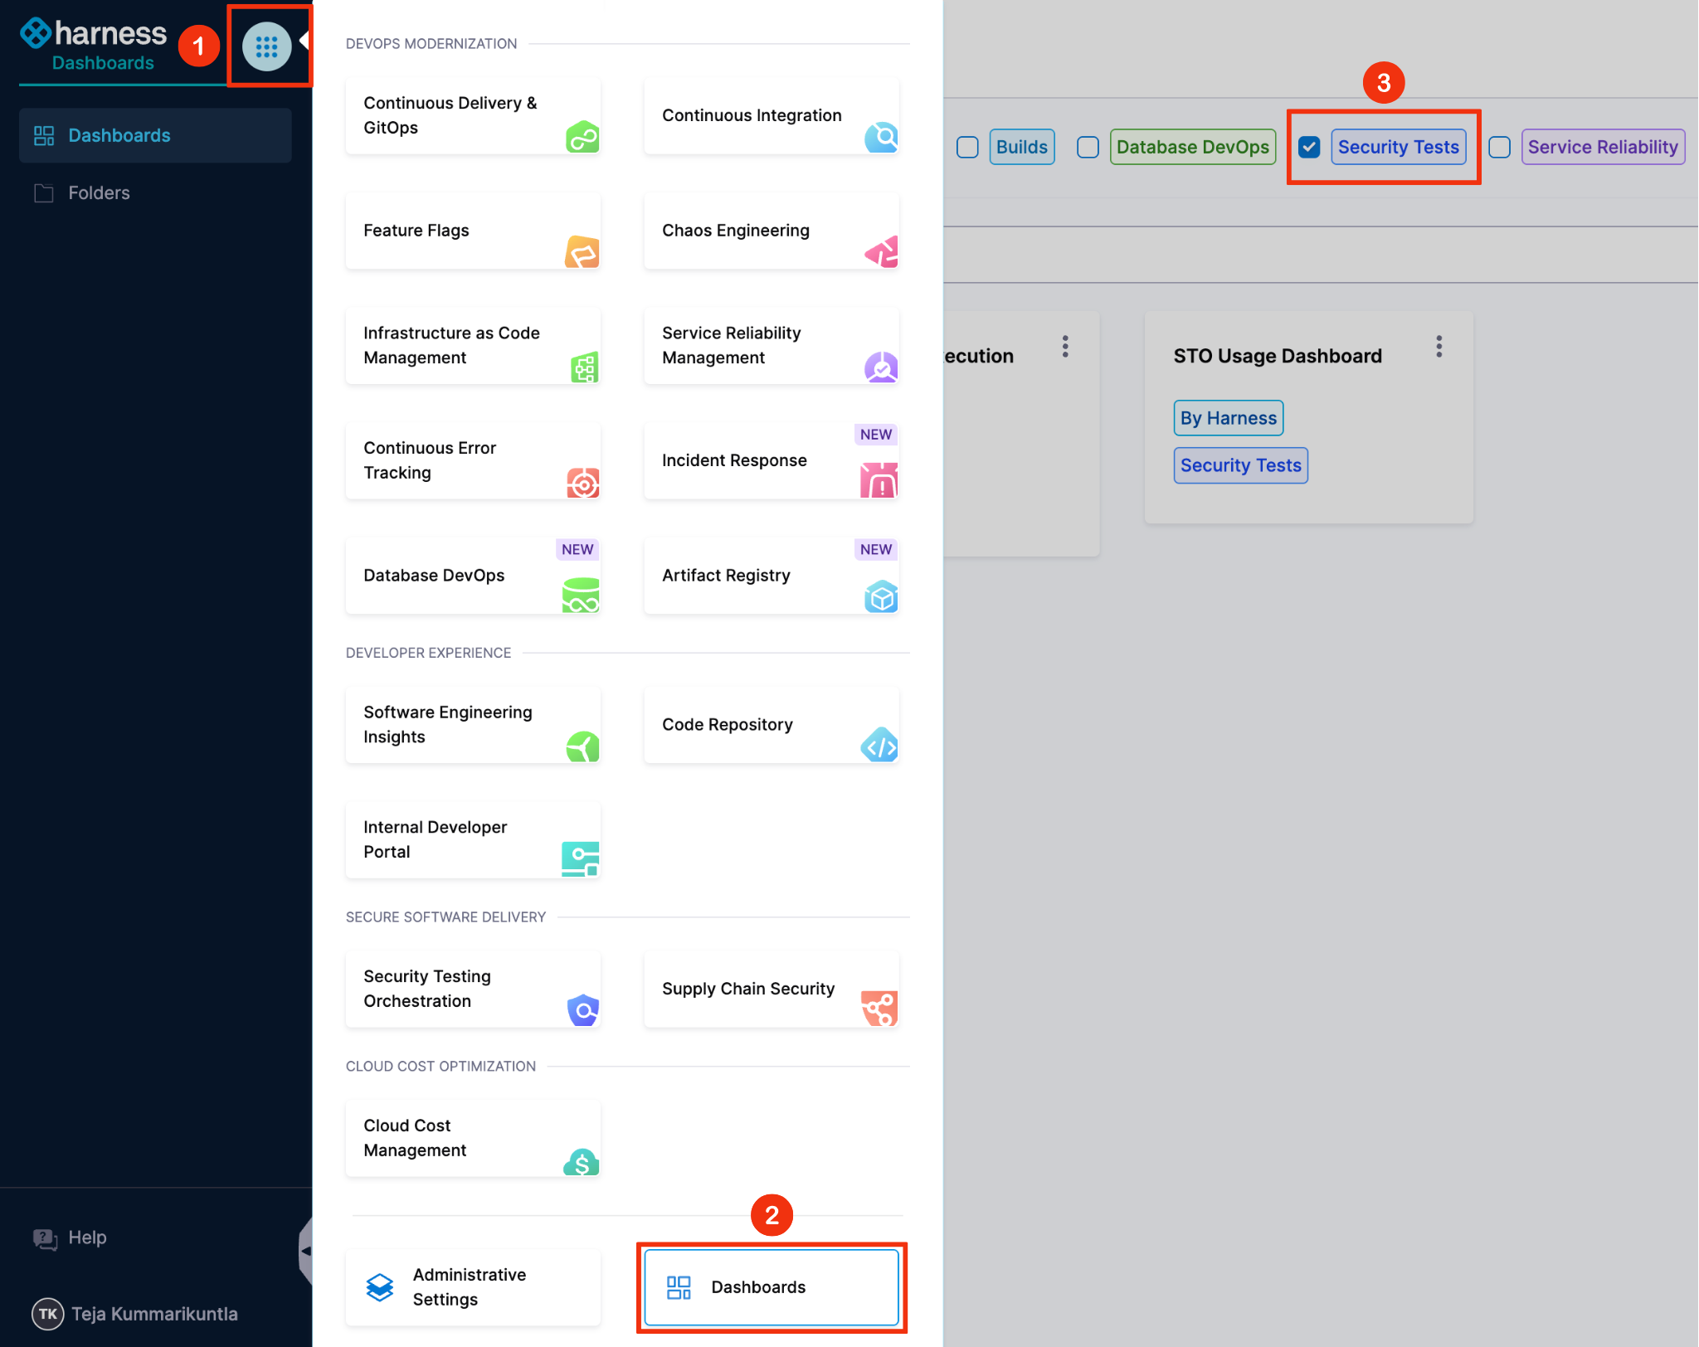The image size is (1699, 1347).
Task: Uncheck the Security Tests filter checkbox
Action: 1309,147
